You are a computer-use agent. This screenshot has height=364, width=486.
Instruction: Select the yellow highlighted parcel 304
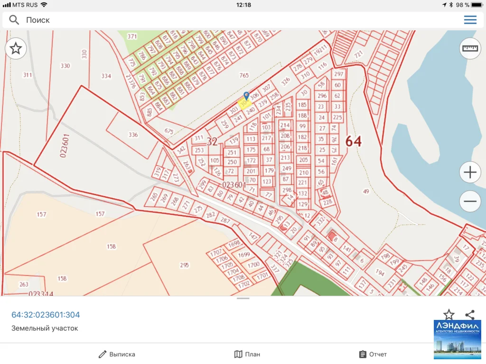click(244, 103)
